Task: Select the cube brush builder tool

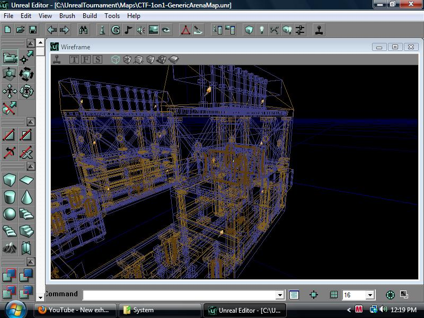Action: point(8,180)
